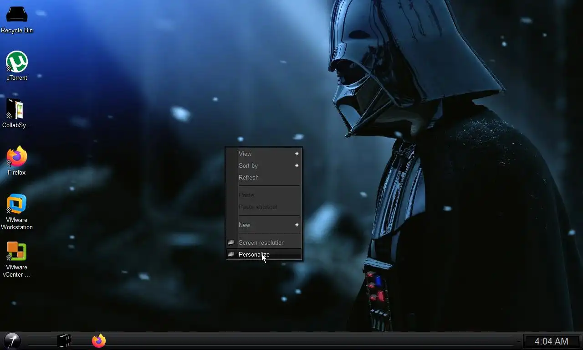Click the 4:04 AM taskbar clock
The width and height of the screenshot is (583, 350).
point(551,341)
